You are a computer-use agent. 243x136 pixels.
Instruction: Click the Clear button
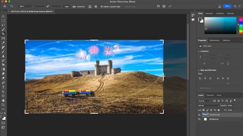pos(67,7)
